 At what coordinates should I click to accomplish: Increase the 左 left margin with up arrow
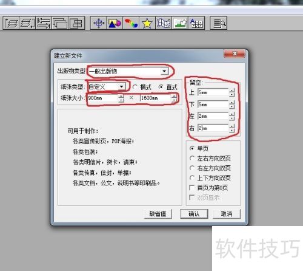pos(232,114)
